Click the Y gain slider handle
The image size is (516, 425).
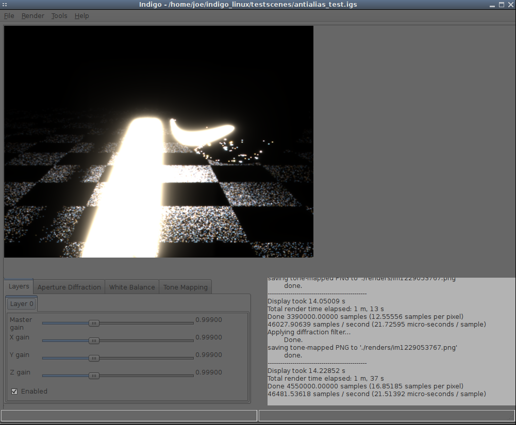pos(94,358)
